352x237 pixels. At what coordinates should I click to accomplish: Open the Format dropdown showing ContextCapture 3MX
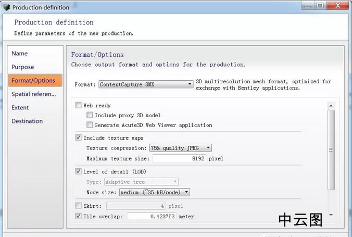(x=146, y=84)
